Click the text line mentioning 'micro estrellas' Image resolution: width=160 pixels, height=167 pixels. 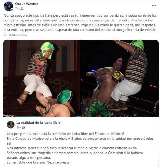tap(79, 25)
